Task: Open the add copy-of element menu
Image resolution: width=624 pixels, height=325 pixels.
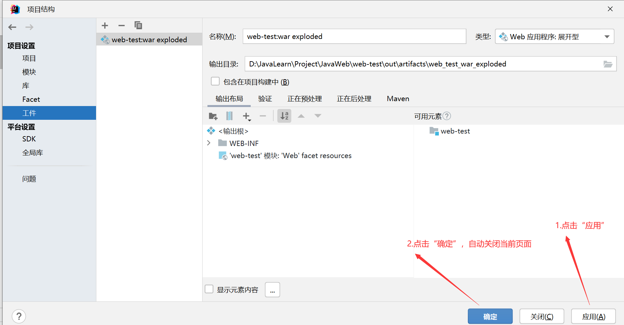Action: click(247, 116)
